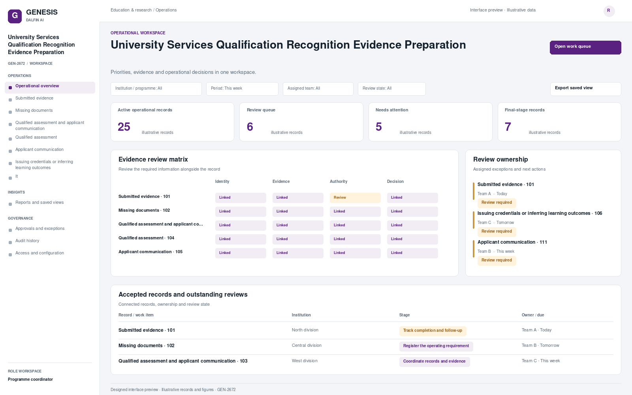Open the Period: This week filter

pos(242,89)
